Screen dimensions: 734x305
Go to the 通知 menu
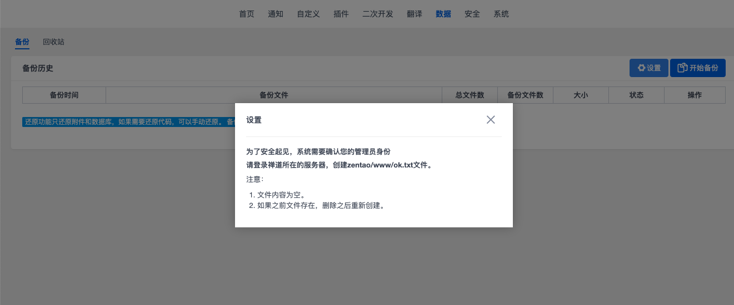point(276,14)
